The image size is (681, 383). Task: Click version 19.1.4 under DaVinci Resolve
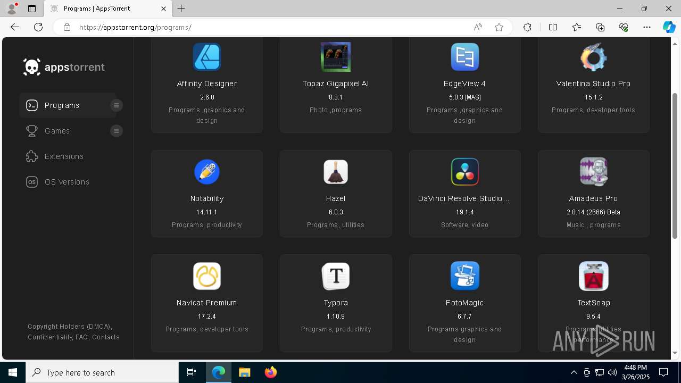click(464, 212)
